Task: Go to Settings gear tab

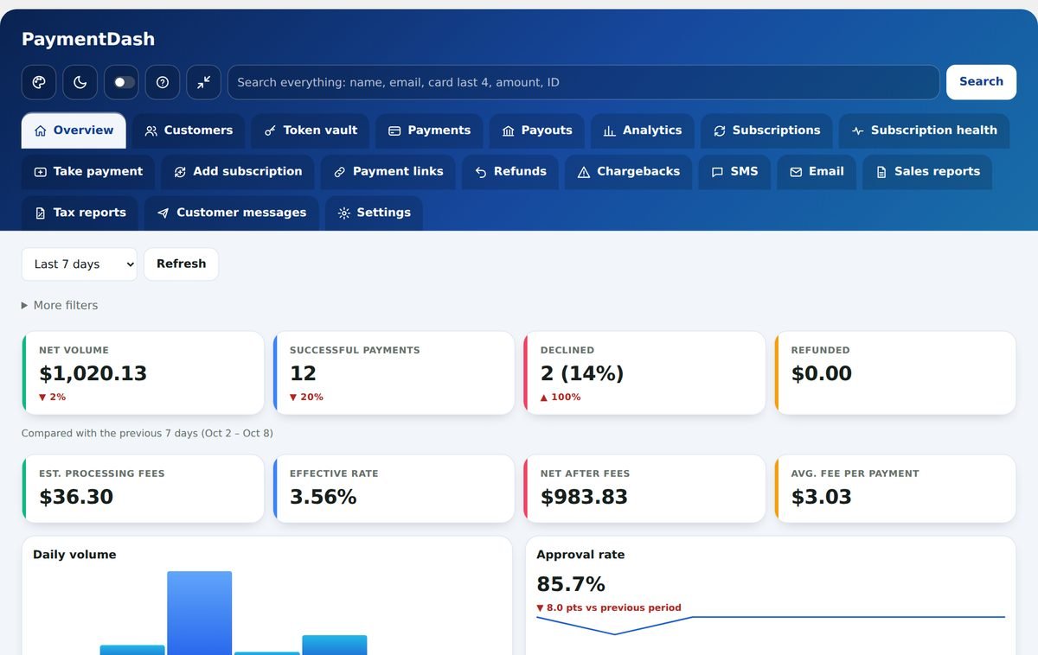Action: [374, 213]
